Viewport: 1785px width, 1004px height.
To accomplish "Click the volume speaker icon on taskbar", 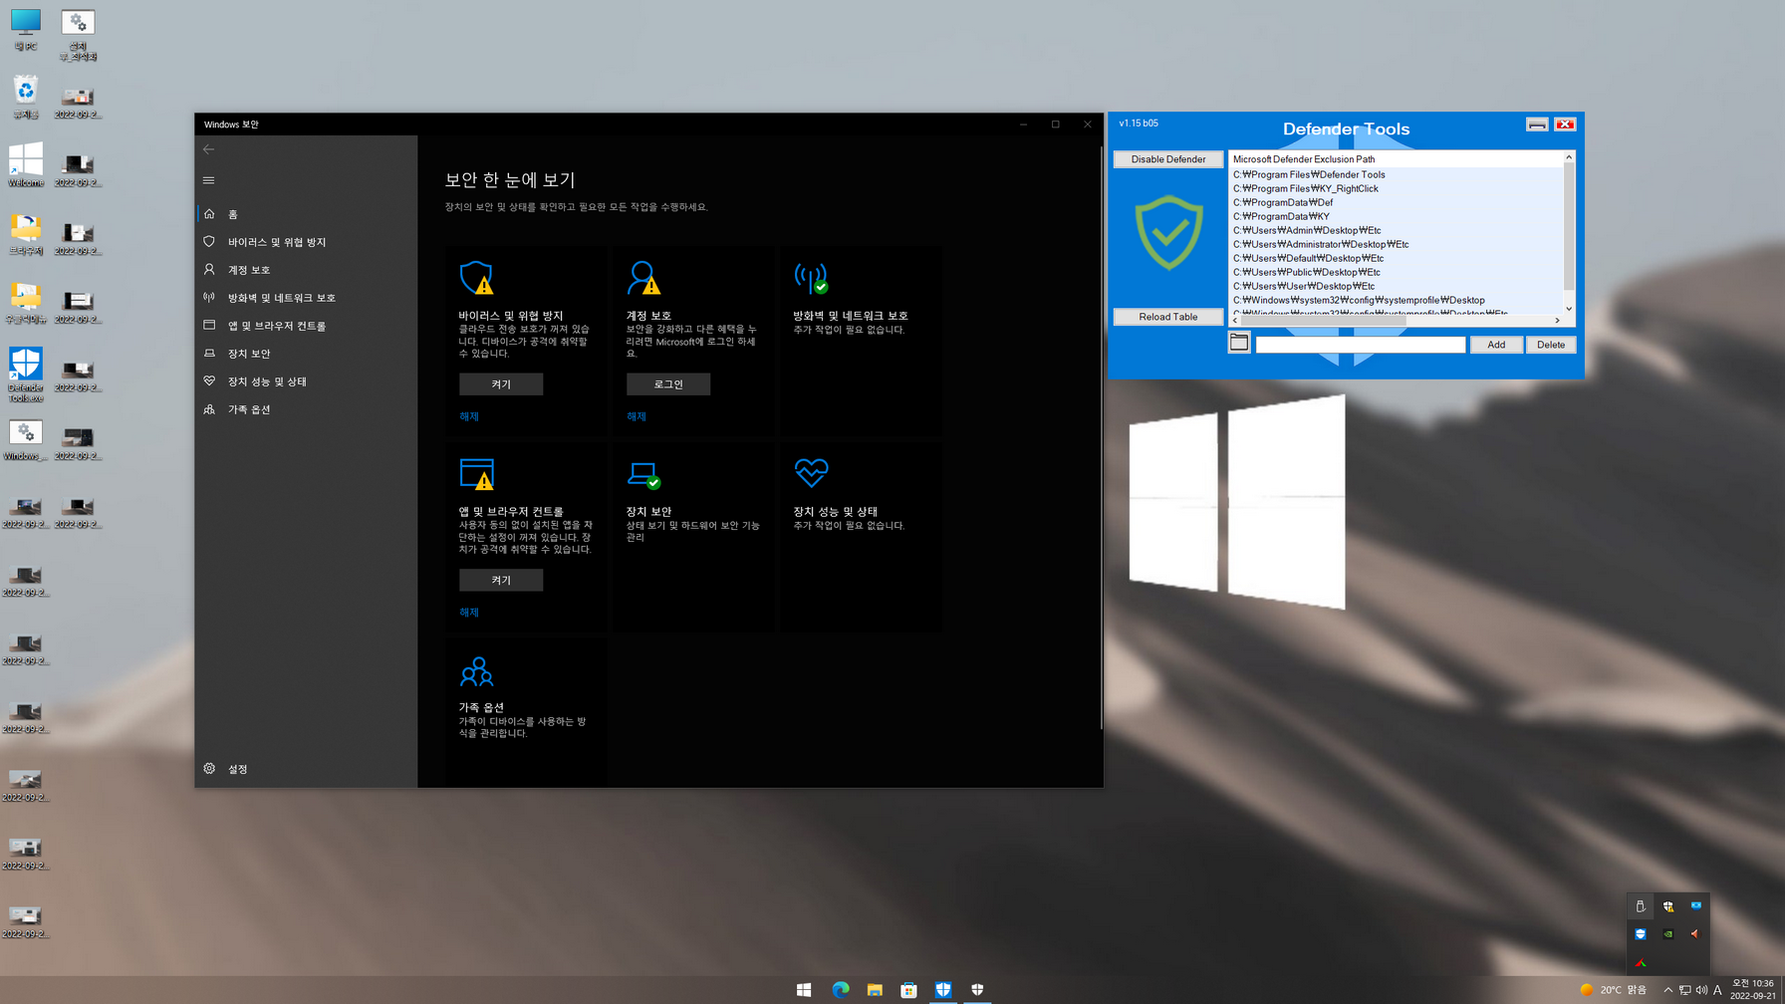I will [1701, 990].
